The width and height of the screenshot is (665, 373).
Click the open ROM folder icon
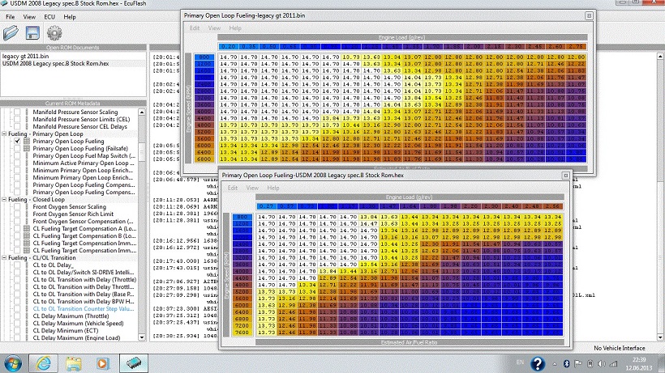click(11, 33)
